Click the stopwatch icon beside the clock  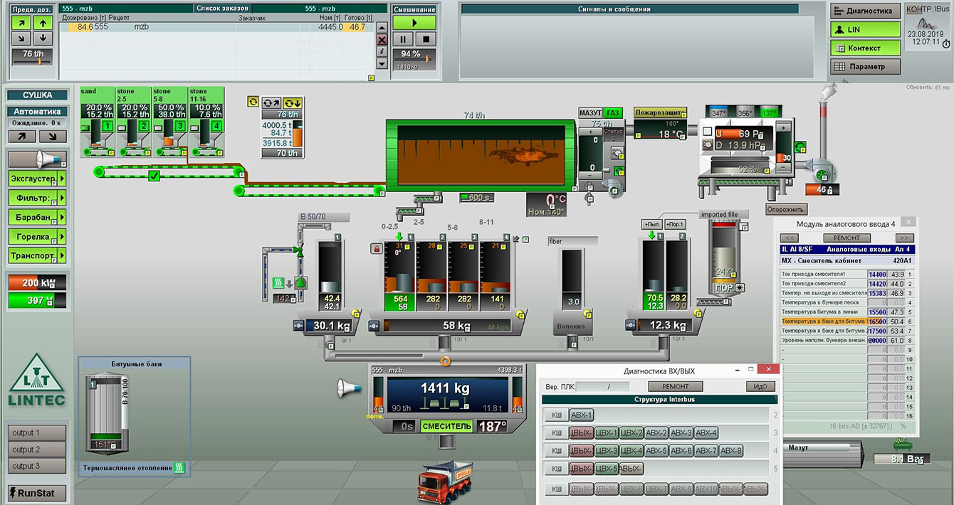[945, 43]
